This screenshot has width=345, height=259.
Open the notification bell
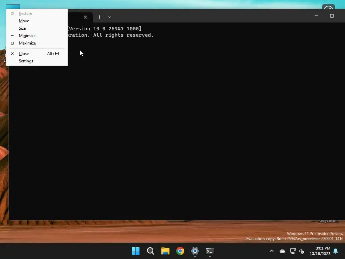point(336,251)
